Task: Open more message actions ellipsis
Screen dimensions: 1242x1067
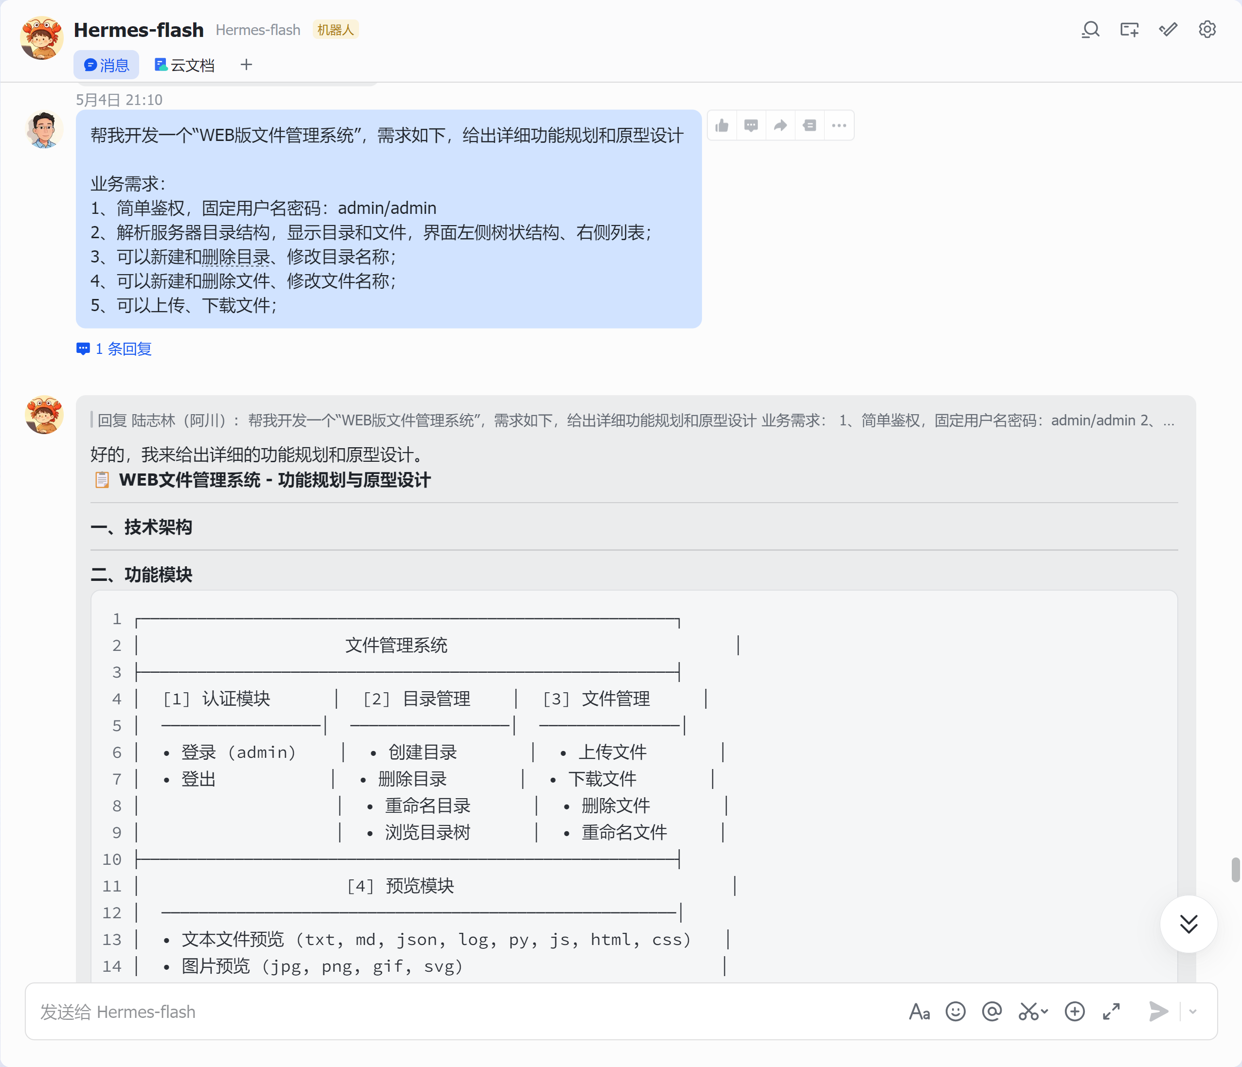Action: tap(839, 125)
